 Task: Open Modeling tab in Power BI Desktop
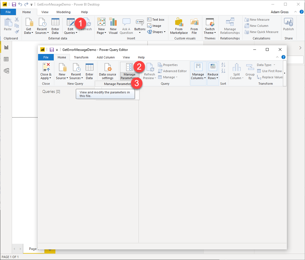[64, 12]
